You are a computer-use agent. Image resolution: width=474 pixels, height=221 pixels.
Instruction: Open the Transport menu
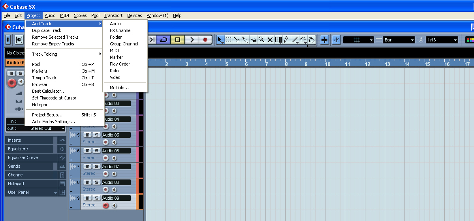pyautogui.click(x=113, y=15)
